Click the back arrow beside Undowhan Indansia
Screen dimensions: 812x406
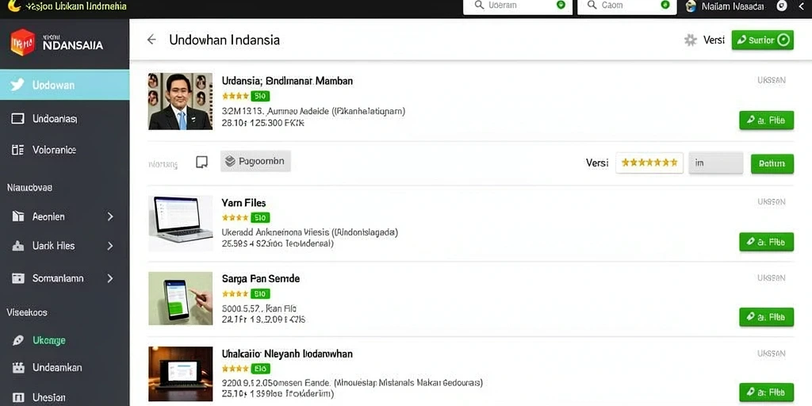click(151, 40)
